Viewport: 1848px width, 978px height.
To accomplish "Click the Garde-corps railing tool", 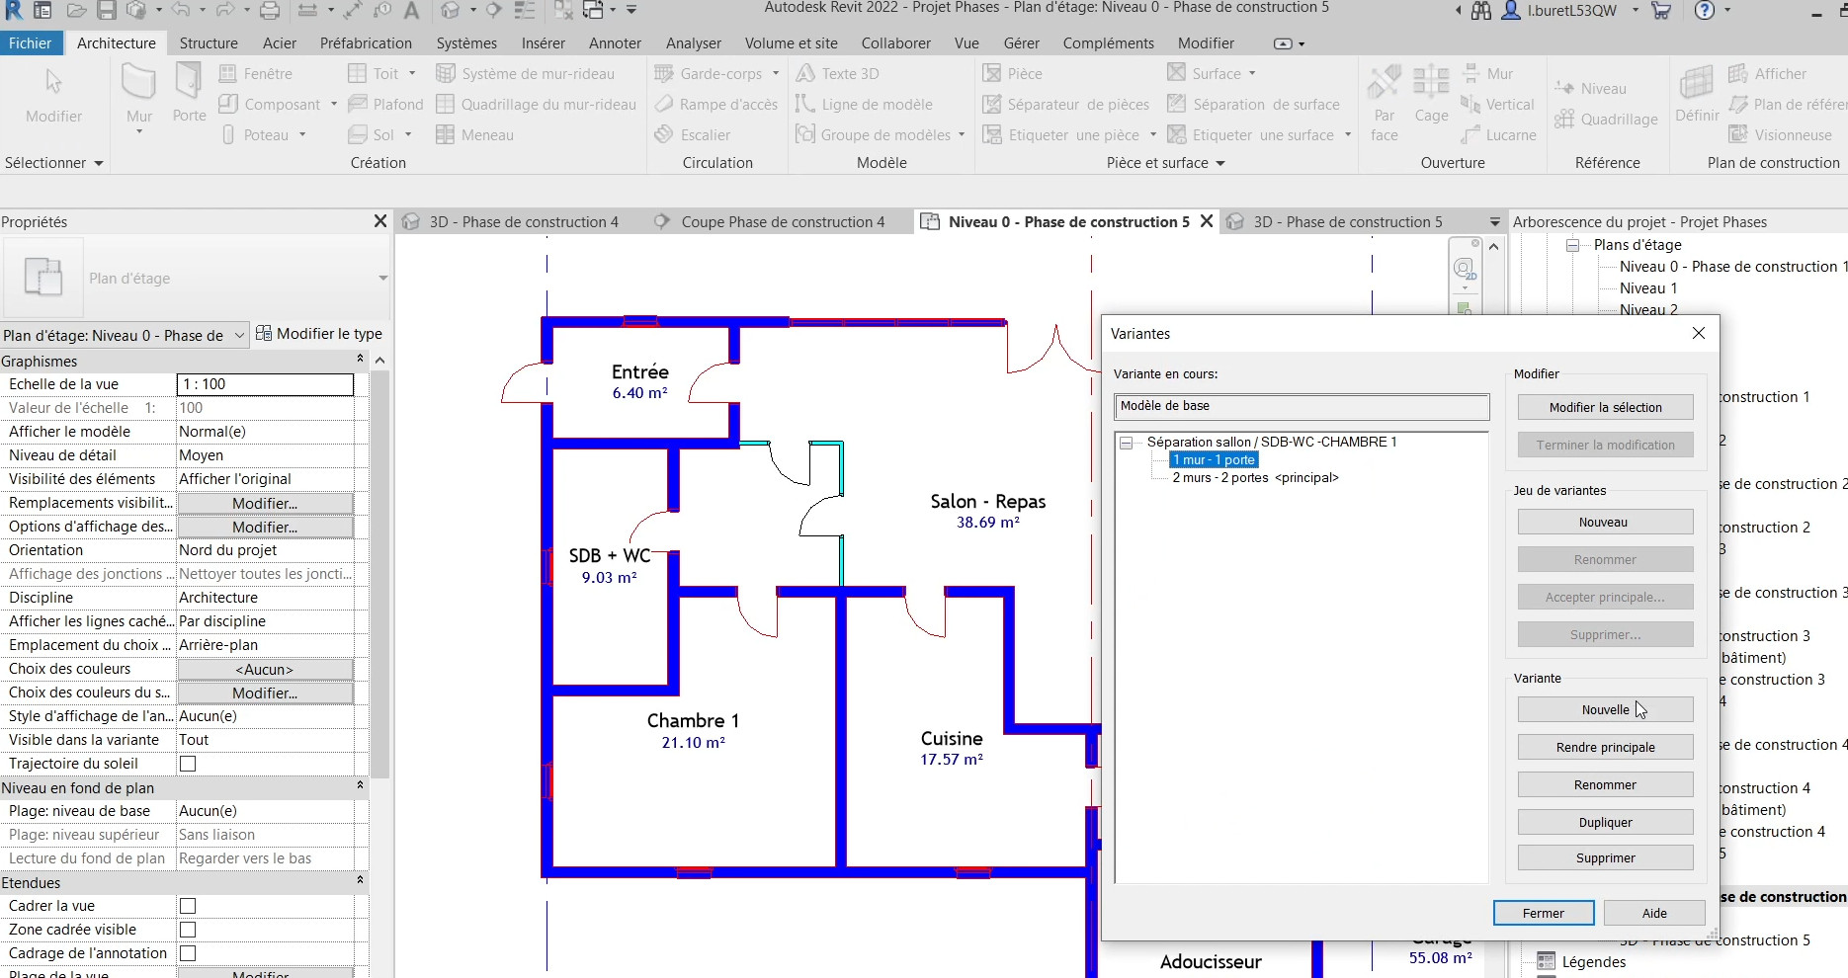I will point(710,74).
